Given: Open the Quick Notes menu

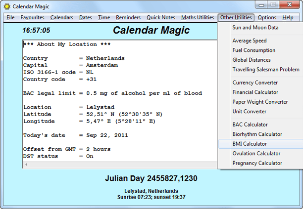Looking at the screenshot, I should (x=161, y=18).
